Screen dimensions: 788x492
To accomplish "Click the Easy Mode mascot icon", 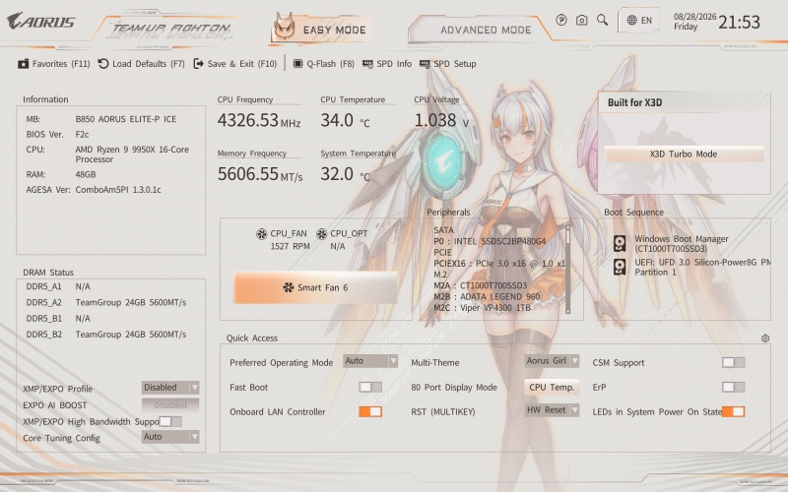I will coord(285,28).
